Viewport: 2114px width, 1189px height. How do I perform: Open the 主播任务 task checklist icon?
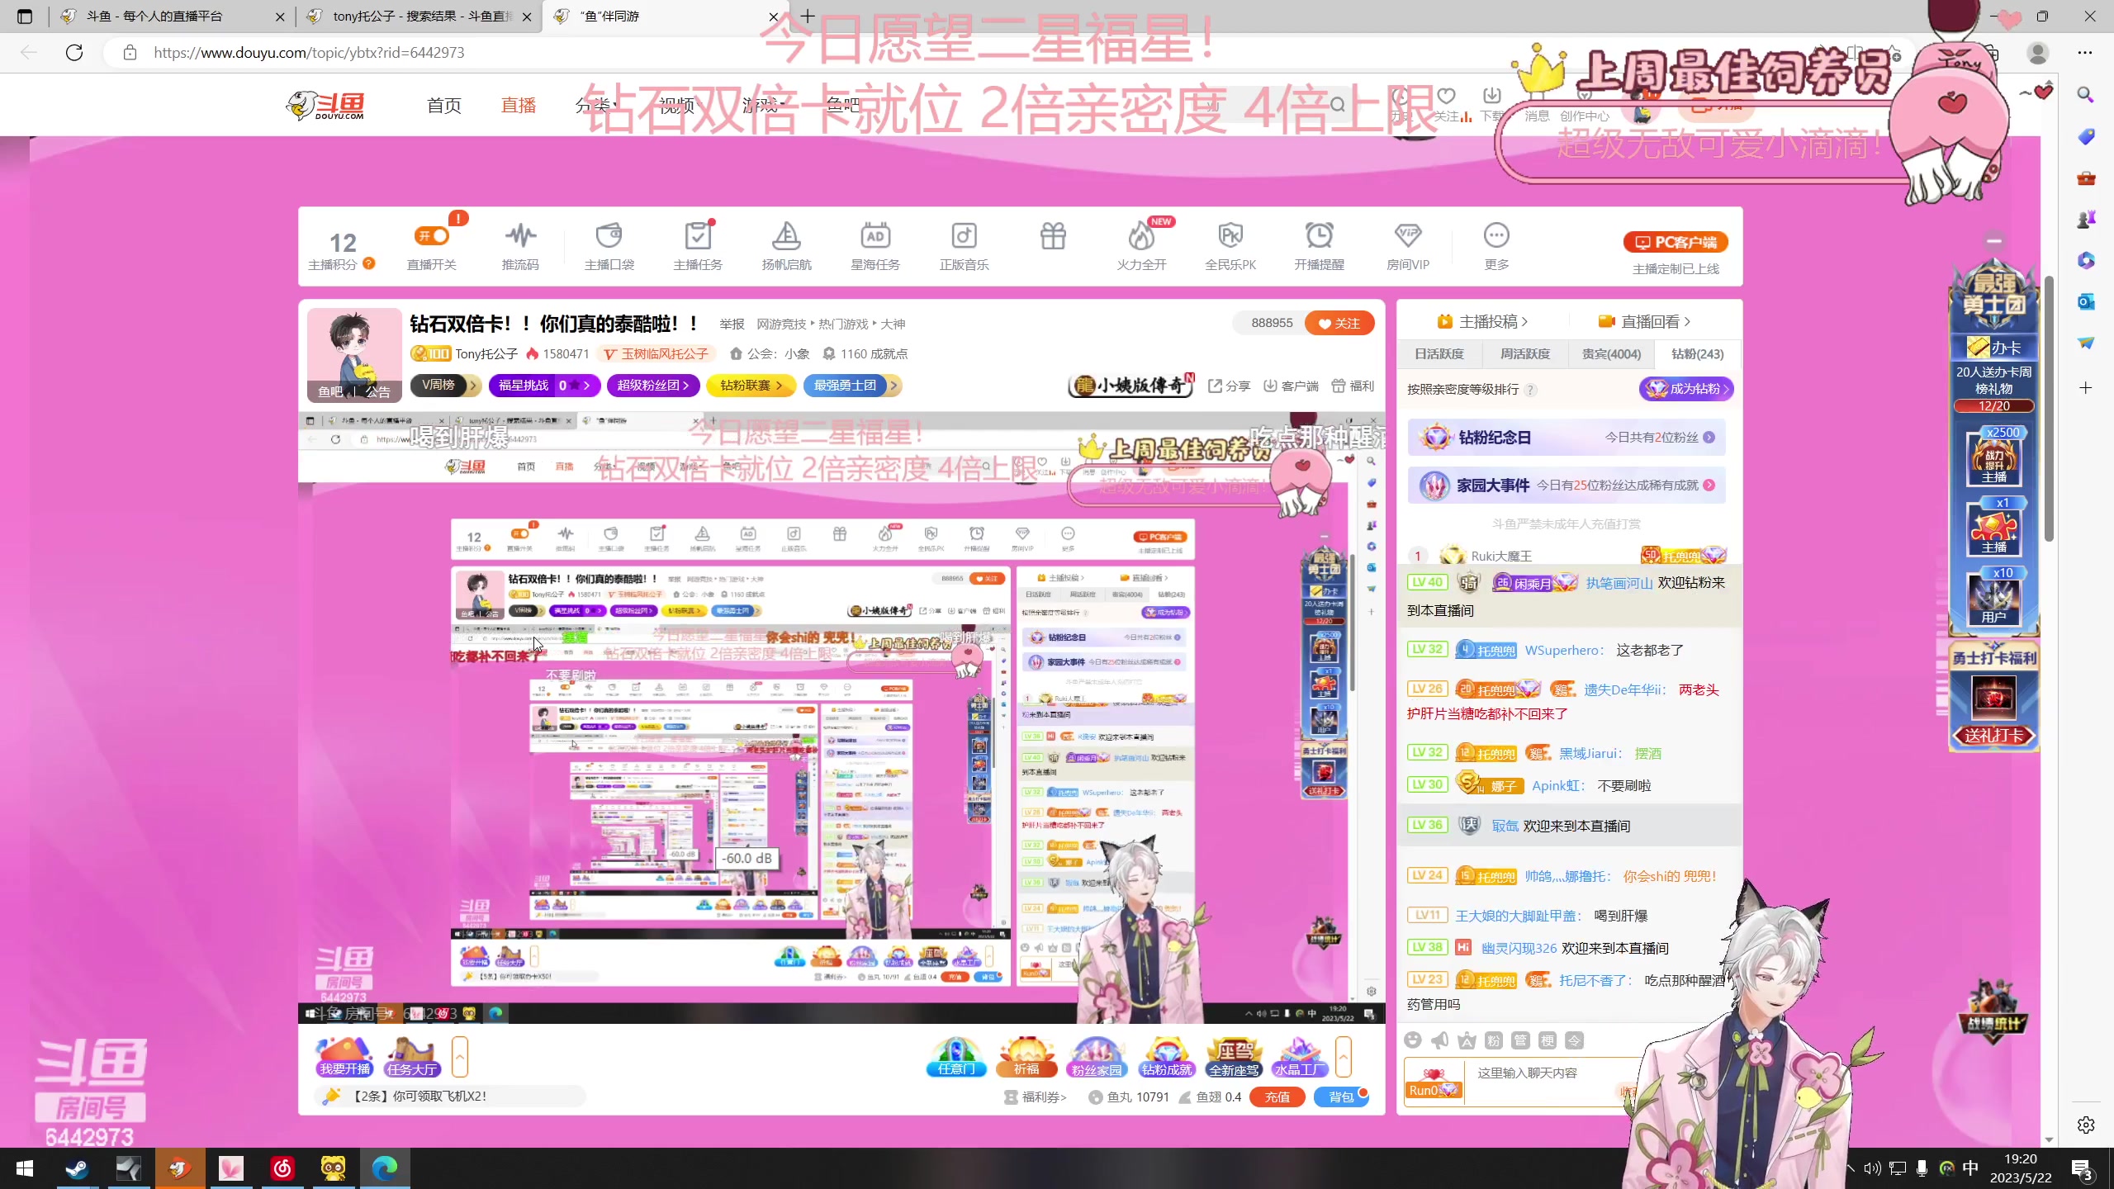(x=698, y=246)
